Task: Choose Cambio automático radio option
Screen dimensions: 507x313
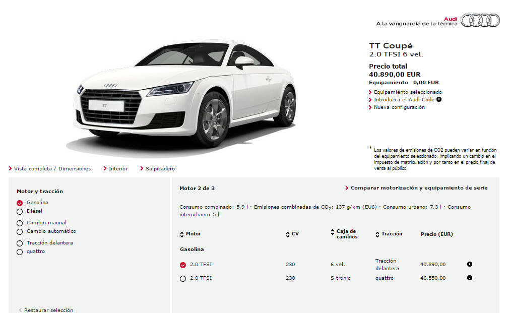Action: [20, 232]
